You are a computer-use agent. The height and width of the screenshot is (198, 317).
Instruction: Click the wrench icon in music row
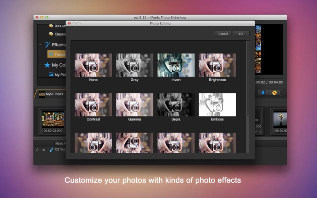(x=37, y=150)
